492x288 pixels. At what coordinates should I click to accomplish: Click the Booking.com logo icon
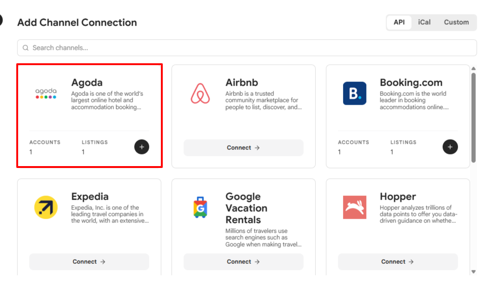click(x=354, y=93)
